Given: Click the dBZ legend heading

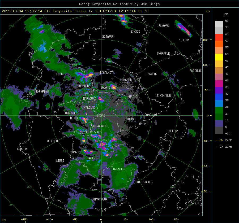Looking at the screenshot, I should point(225,14).
